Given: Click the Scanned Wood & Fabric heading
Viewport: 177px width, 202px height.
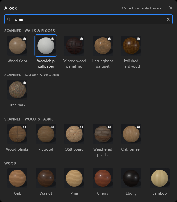Looking at the screenshot, I should coord(29,119).
